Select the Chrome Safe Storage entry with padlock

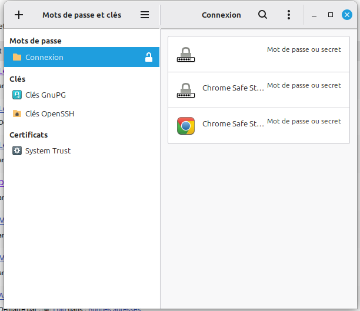point(233,88)
